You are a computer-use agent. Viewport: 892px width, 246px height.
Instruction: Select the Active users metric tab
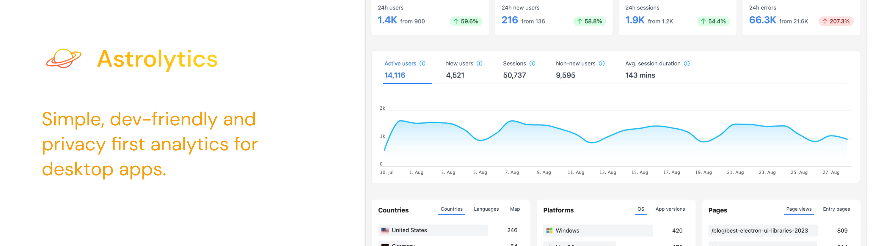[x=407, y=70]
